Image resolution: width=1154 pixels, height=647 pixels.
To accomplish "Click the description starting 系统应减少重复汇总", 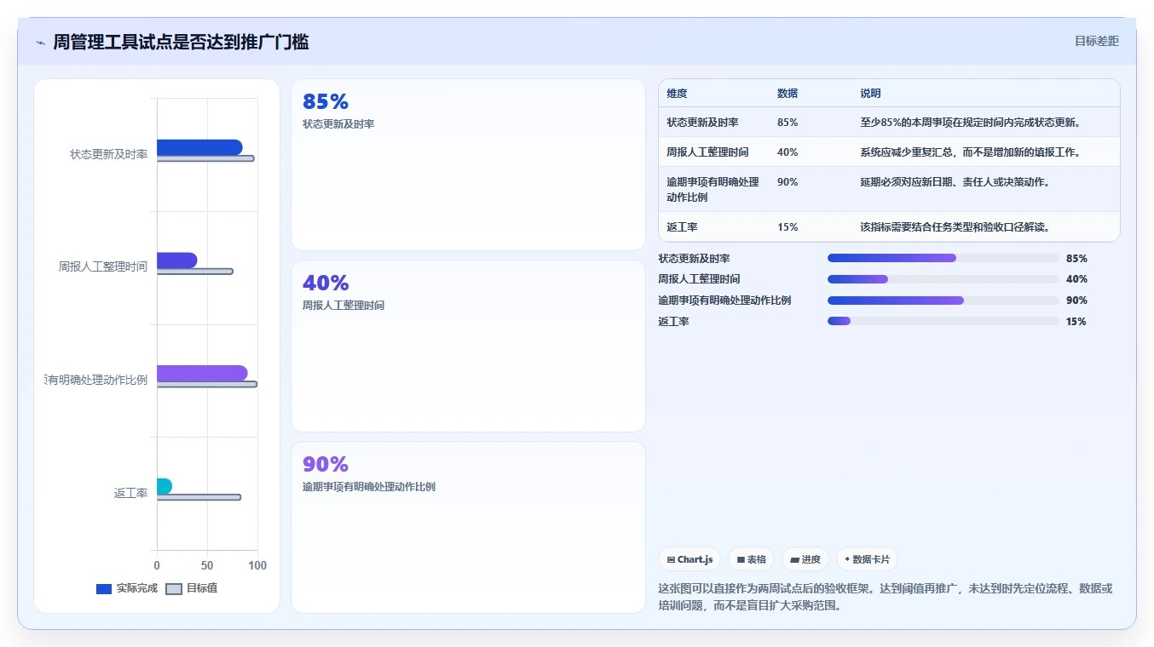I will click(971, 152).
